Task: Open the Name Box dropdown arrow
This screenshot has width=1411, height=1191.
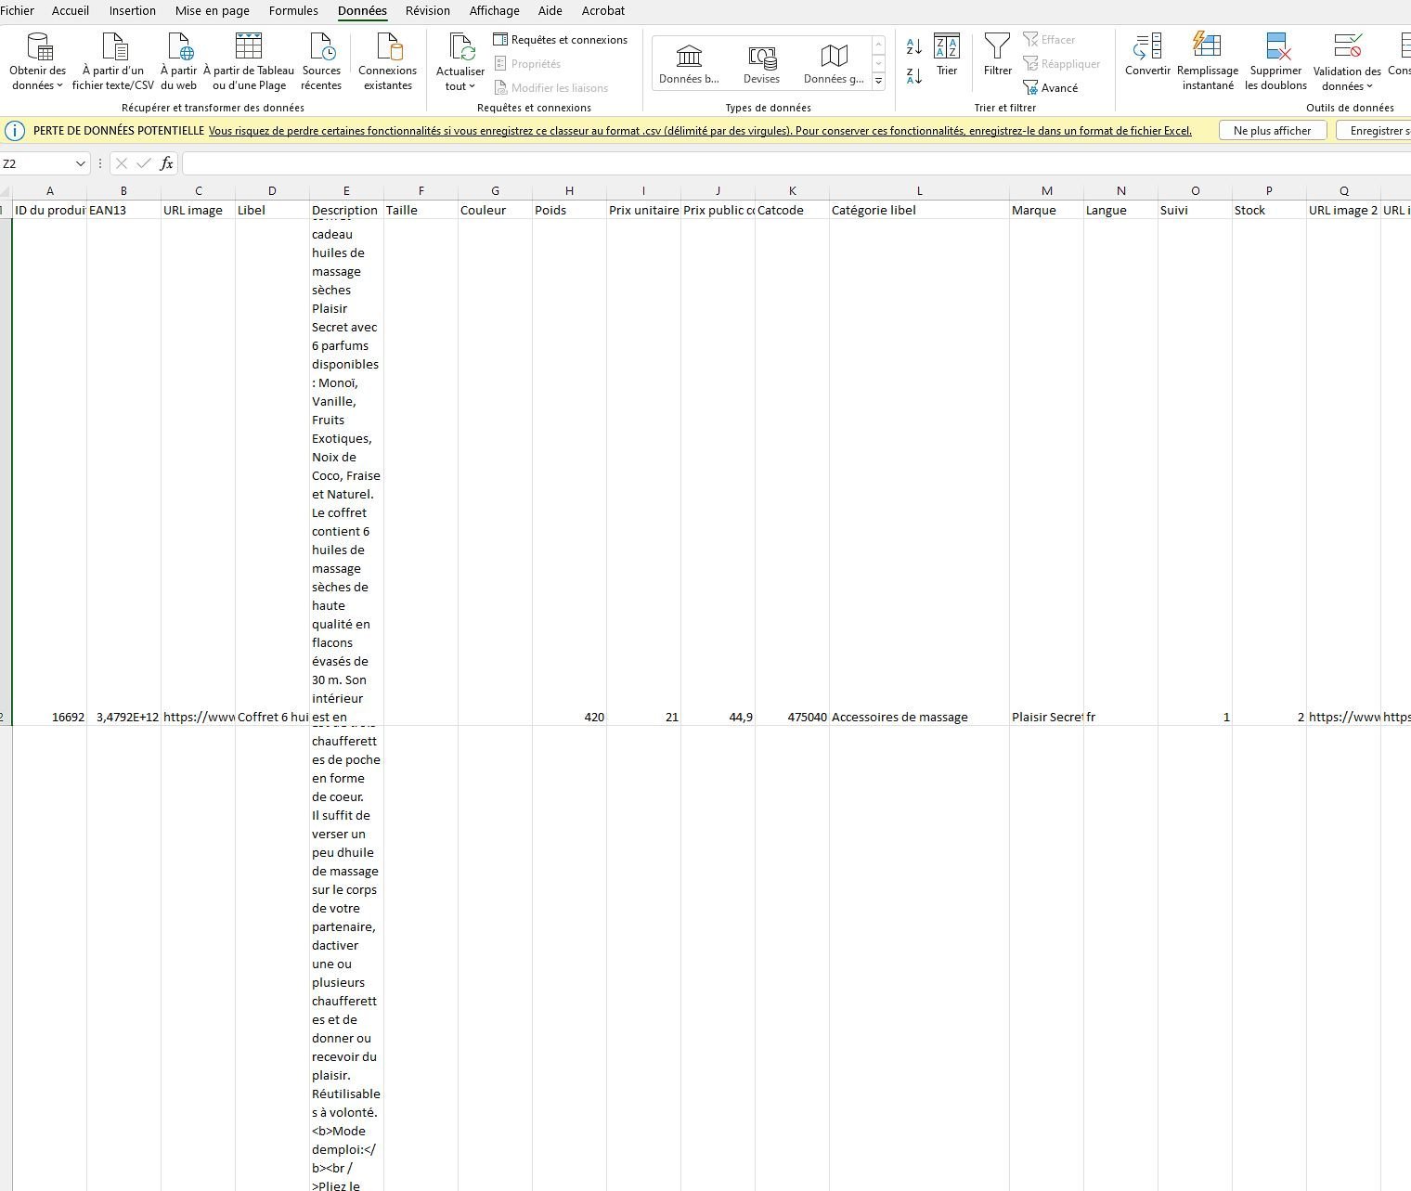Action: [x=81, y=164]
